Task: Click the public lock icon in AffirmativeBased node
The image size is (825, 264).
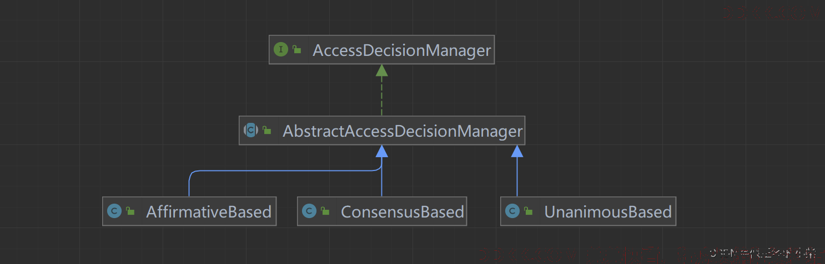Action: click(x=130, y=211)
